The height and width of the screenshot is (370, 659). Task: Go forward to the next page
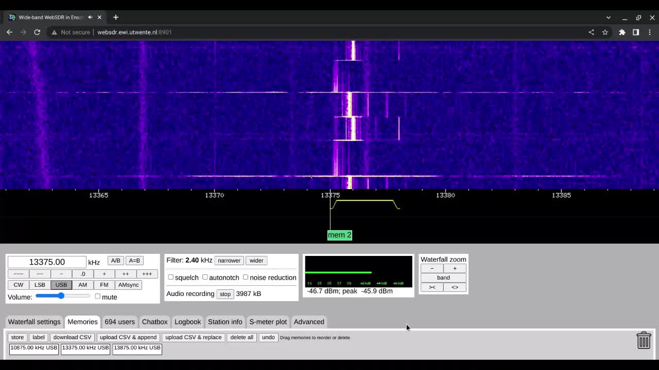(x=23, y=32)
